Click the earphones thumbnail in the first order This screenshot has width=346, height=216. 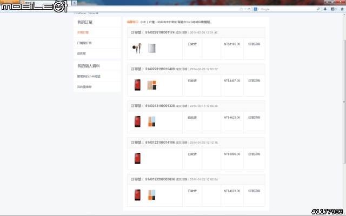click(x=137, y=48)
